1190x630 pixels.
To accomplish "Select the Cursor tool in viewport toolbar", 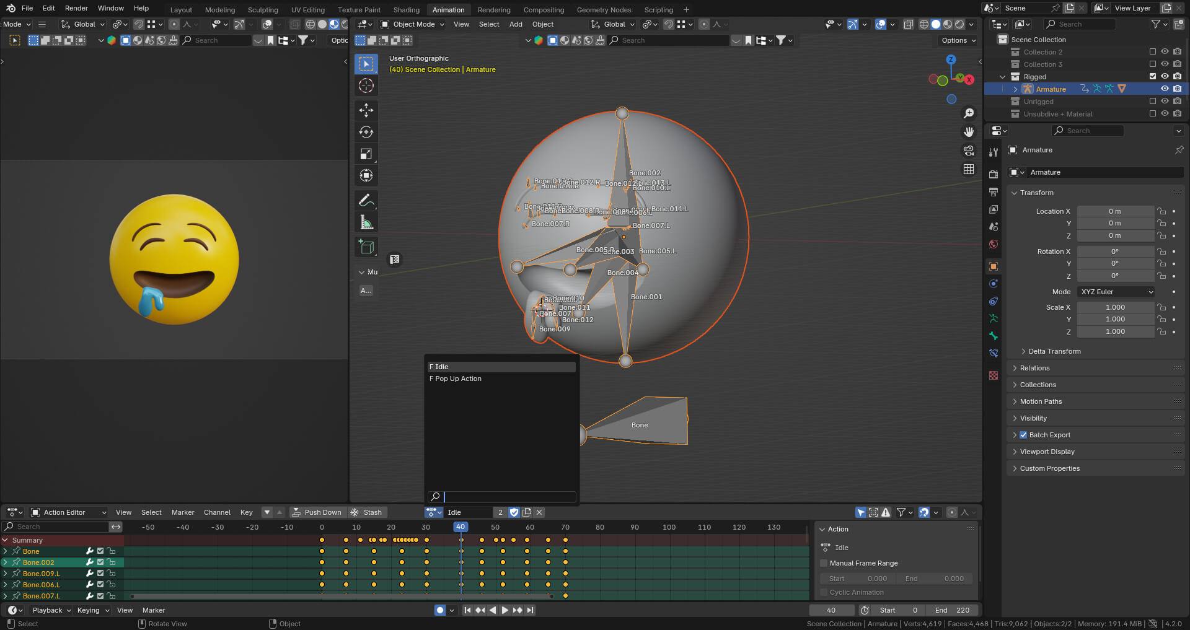I will (x=366, y=86).
